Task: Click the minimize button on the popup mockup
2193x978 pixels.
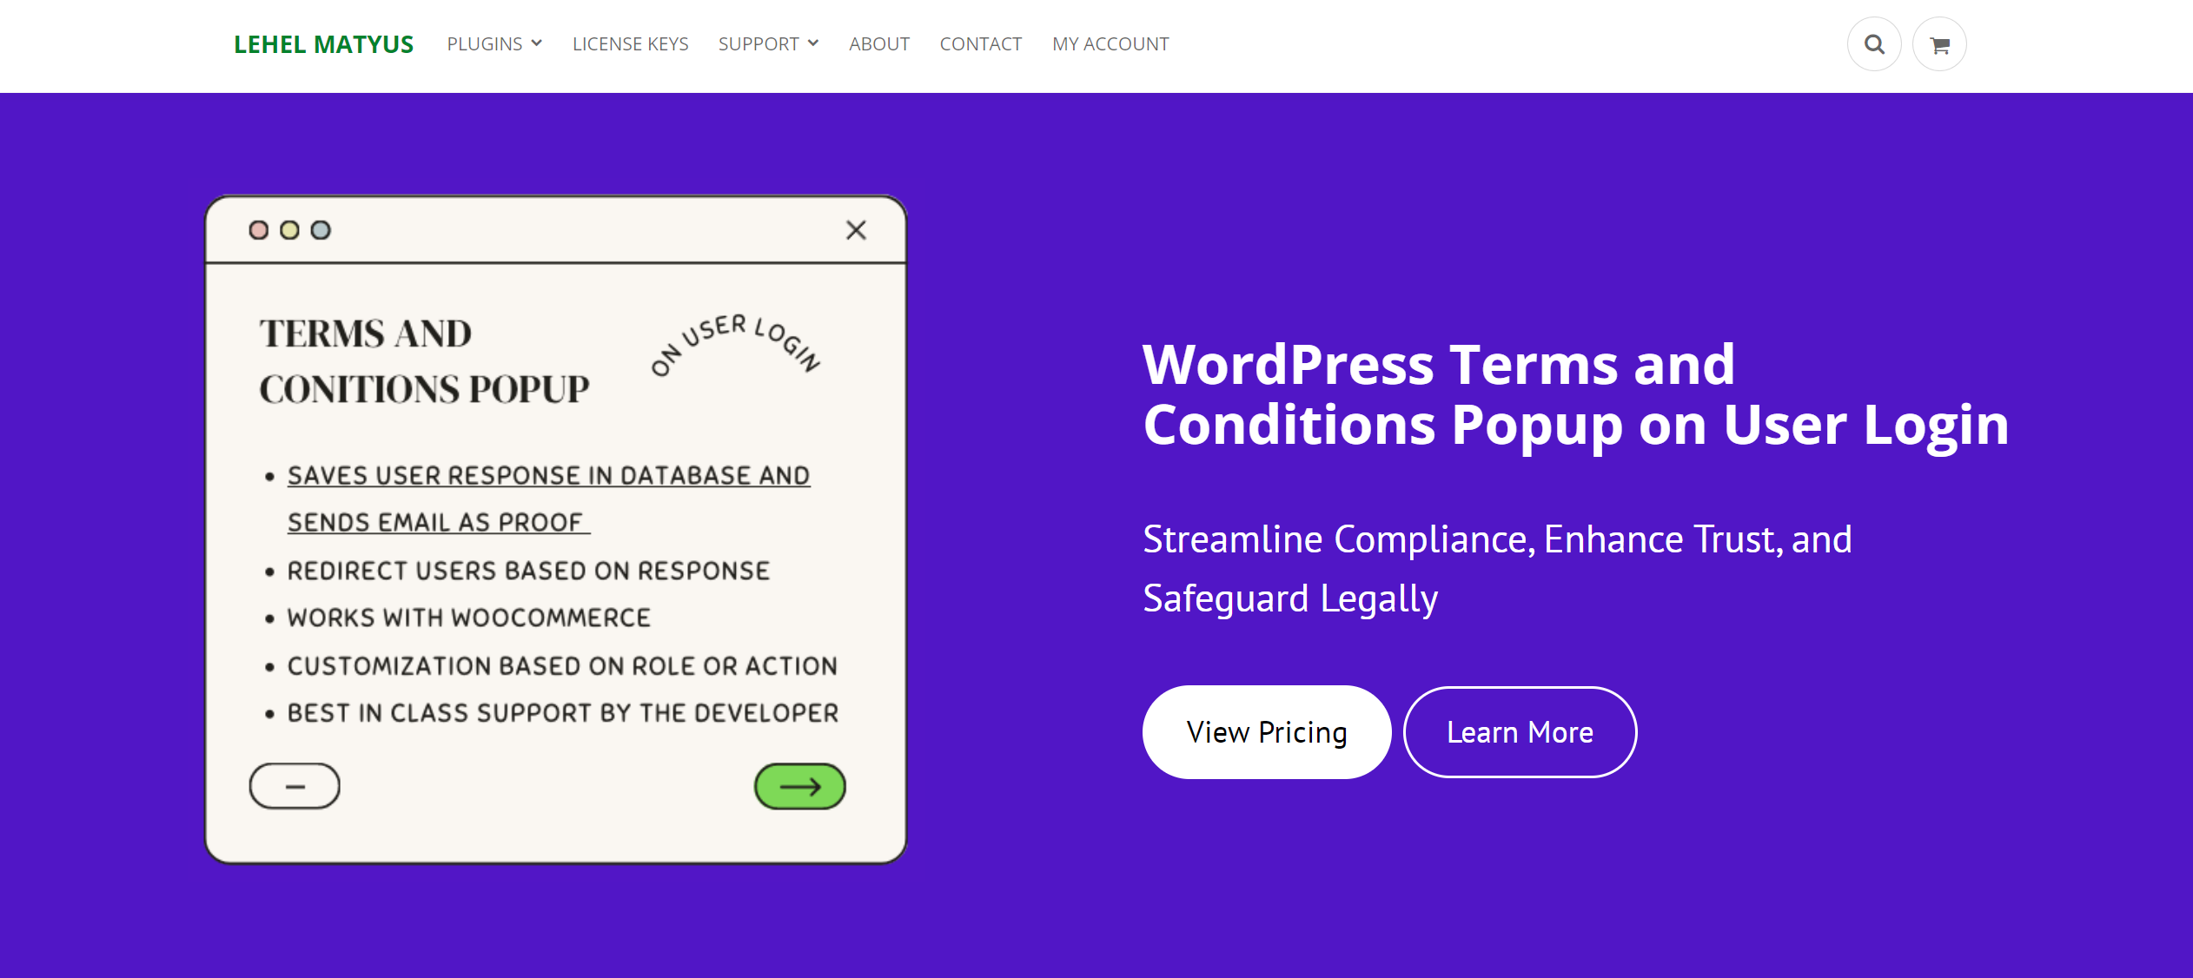Action: pyautogui.click(x=294, y=785)
